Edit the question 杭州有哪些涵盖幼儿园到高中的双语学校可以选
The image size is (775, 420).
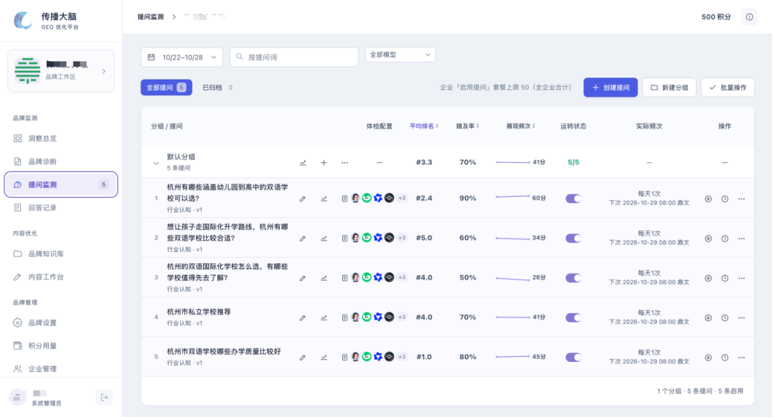[304, 200]
